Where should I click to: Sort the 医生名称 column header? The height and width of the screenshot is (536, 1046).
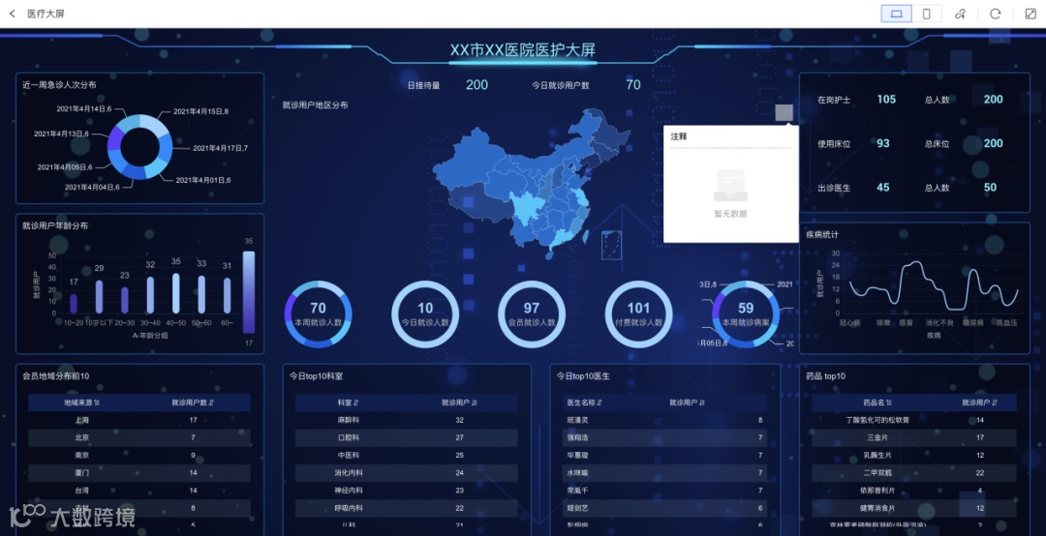click(600, 402)
